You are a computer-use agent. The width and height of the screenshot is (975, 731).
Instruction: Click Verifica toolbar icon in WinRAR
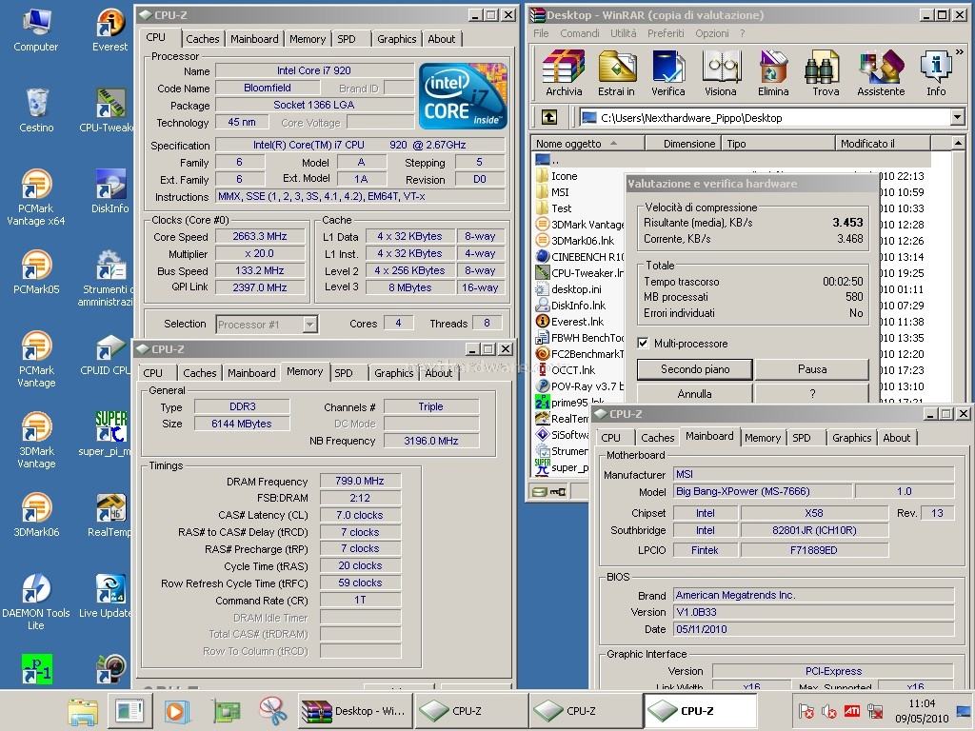(667, 73)
